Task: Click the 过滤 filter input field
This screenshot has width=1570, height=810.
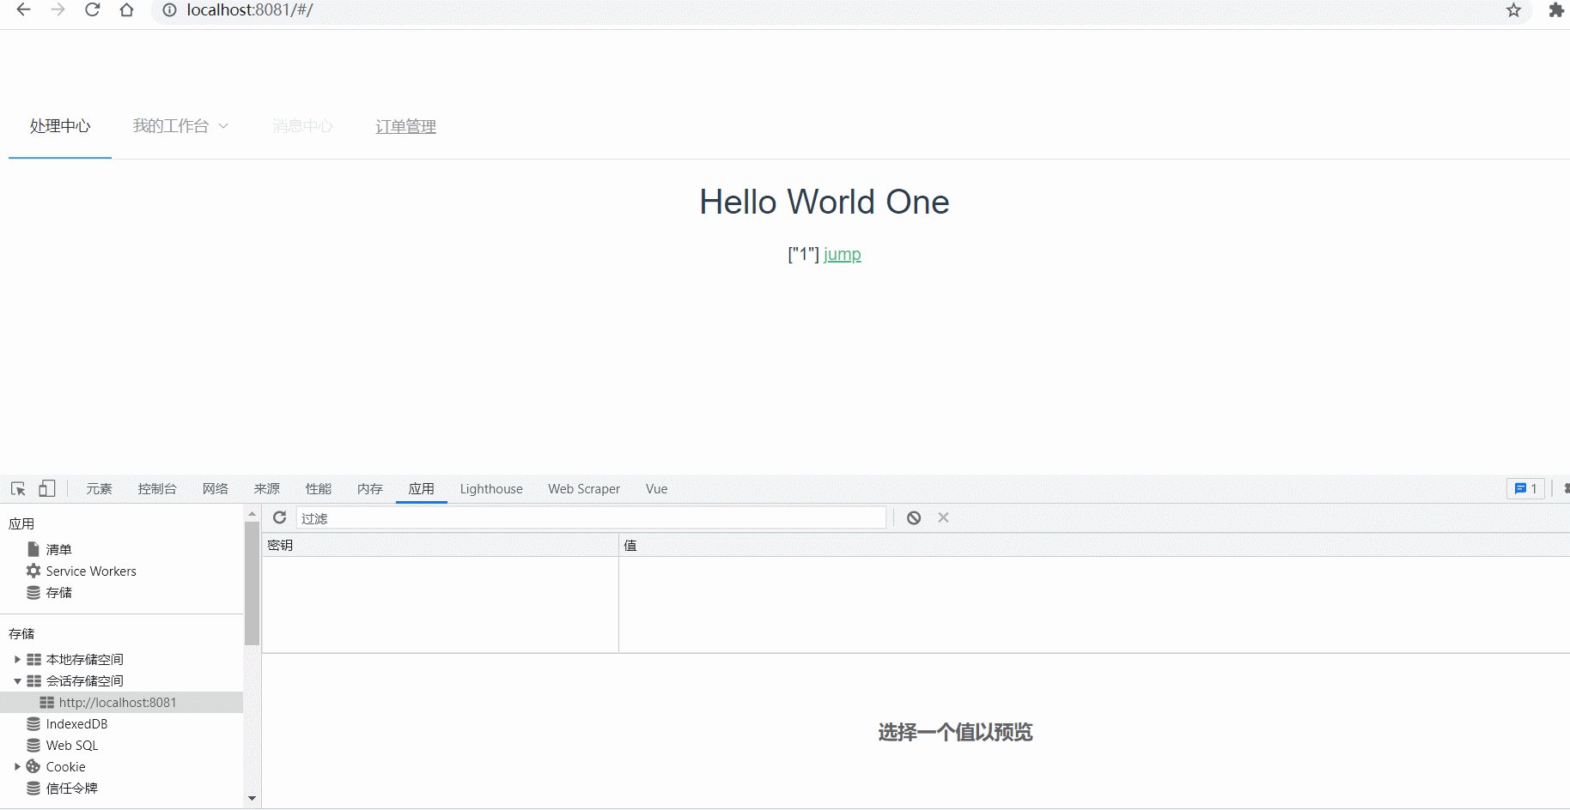Action: (x=591, y=517)
